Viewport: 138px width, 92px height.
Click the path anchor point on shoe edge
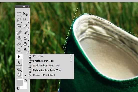(71, 28)
